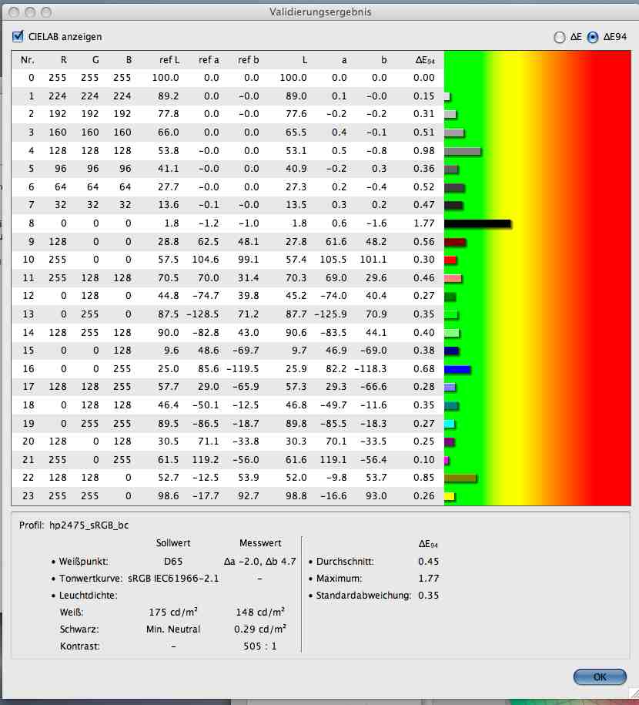Screen dimensions: 639x705
Task: Click the OK button
Action: (599, 676)
